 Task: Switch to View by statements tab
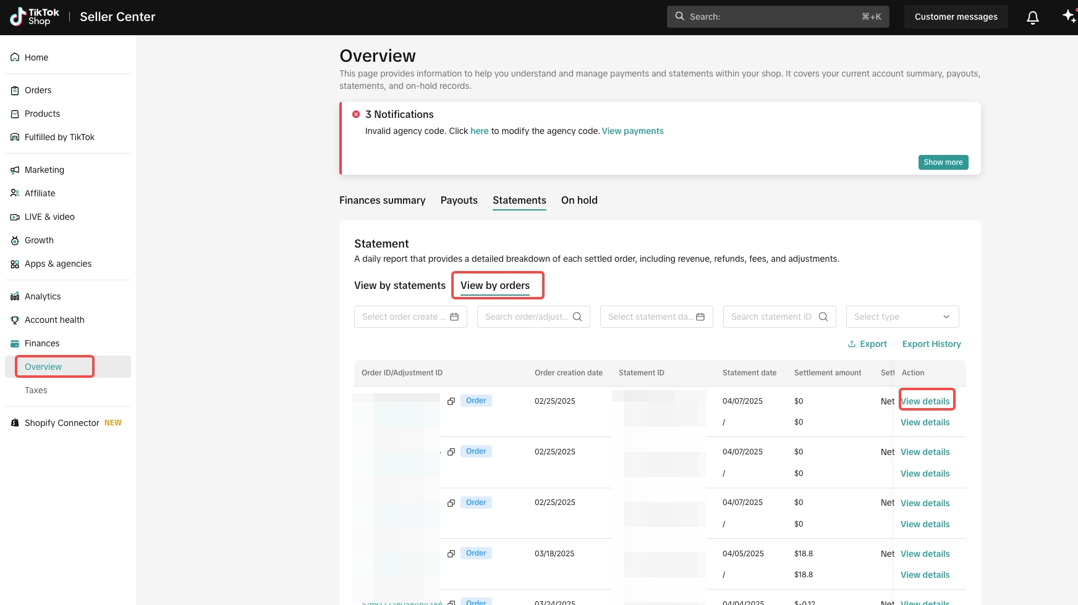coord(400,285)
